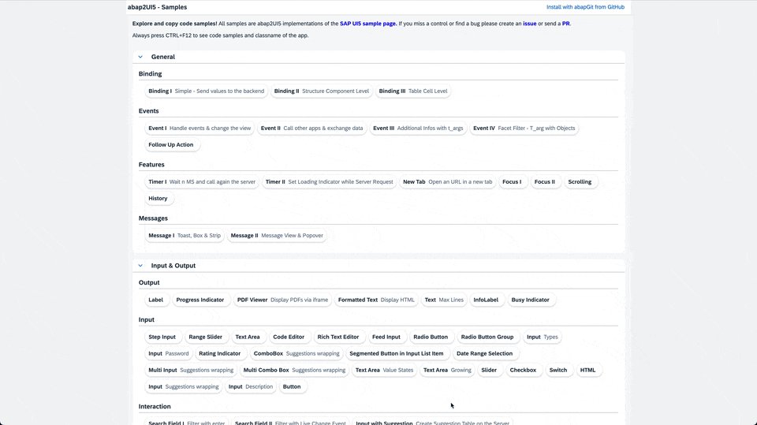Collapse the Input & Output section chevron
Image resolution: width=757 pixels, height=425 pixels.
tap(140, 266)
